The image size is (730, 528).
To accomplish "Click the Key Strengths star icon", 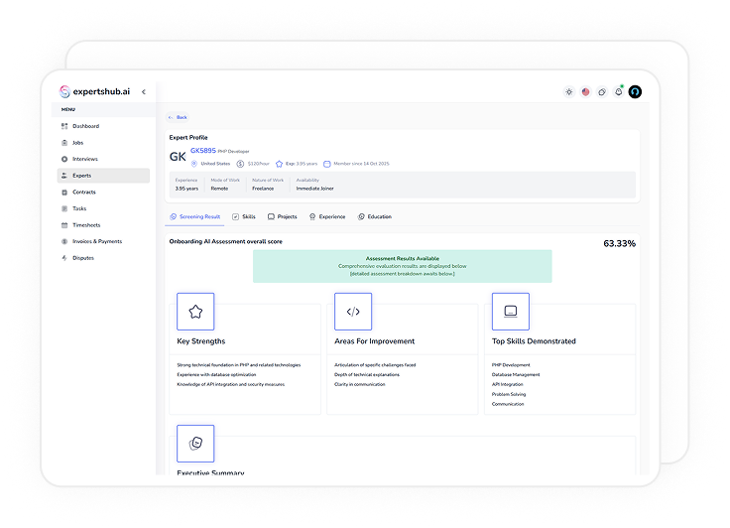I will point(195,312).
